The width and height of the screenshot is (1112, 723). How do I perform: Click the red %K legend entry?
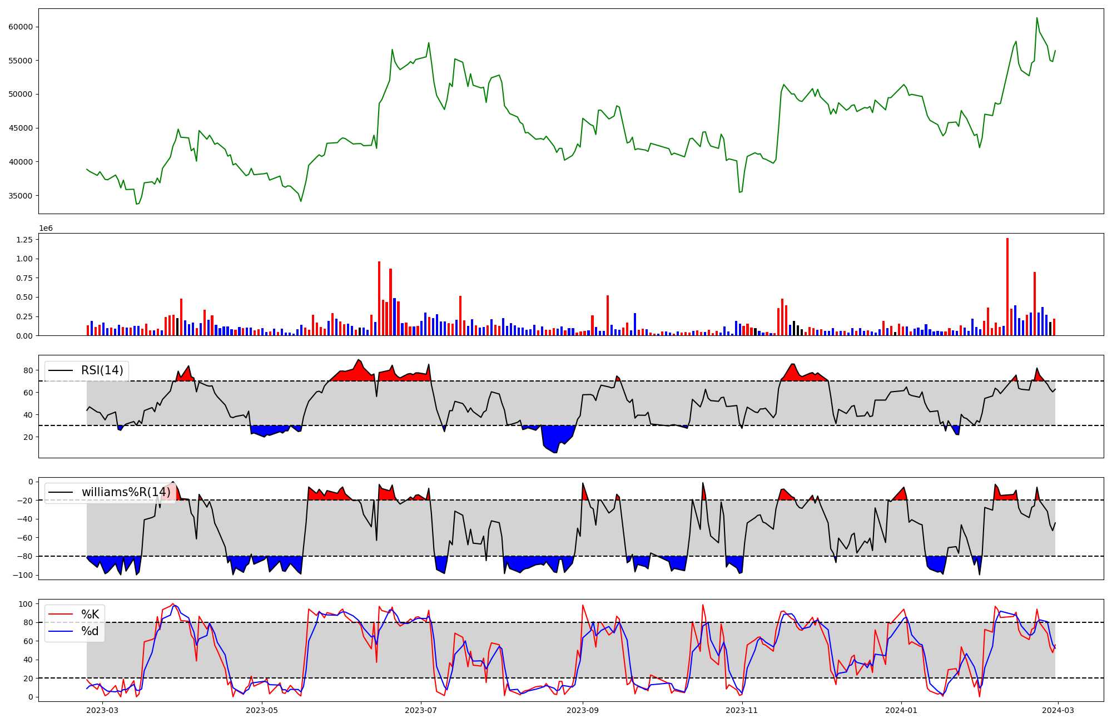click(90, 615)
